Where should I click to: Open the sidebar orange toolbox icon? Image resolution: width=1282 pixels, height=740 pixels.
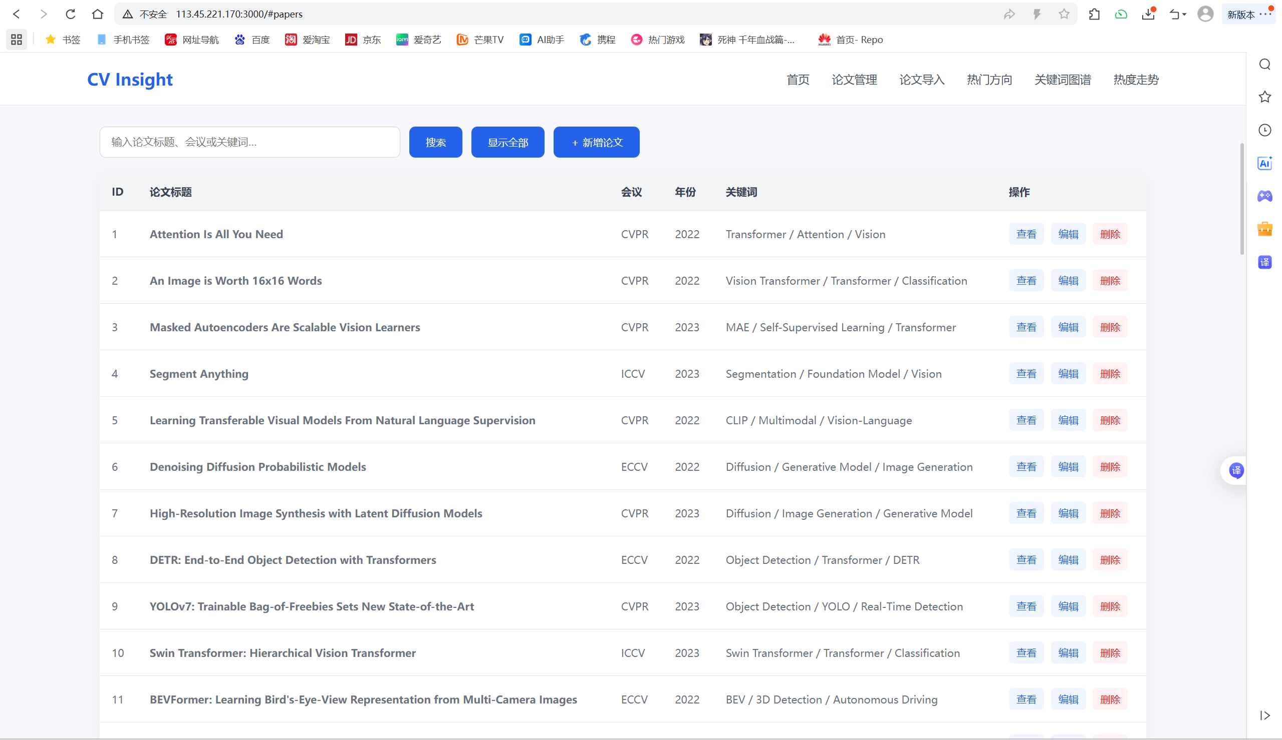pos(1264,229)
